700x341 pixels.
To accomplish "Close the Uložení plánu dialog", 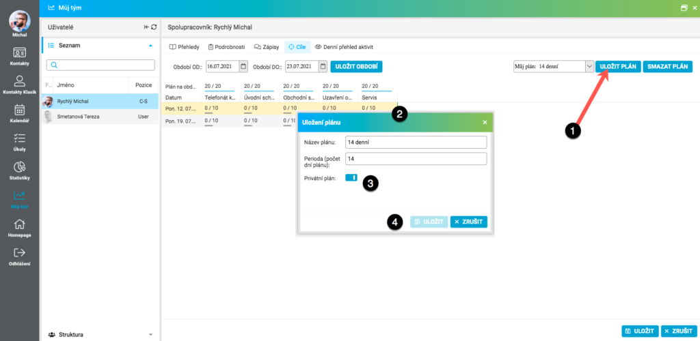I will pos(485,122).
